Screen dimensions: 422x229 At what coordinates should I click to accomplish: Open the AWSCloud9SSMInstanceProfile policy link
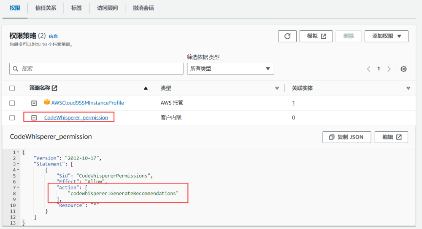[x=87, y=103]
